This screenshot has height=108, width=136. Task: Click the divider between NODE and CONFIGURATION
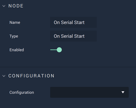point(68,67)
